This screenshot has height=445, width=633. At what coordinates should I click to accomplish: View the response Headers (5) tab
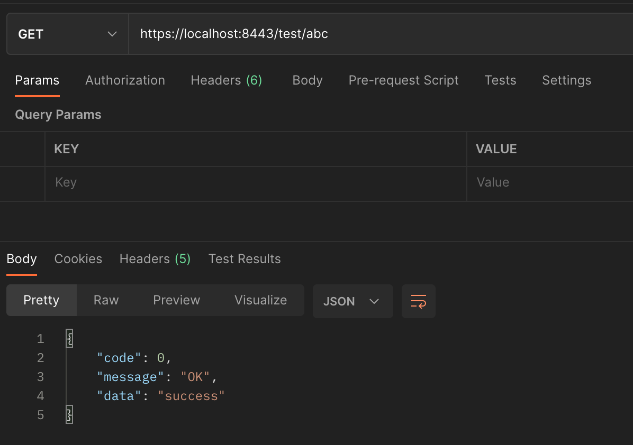pyautogui.click(x=155, y=259)
